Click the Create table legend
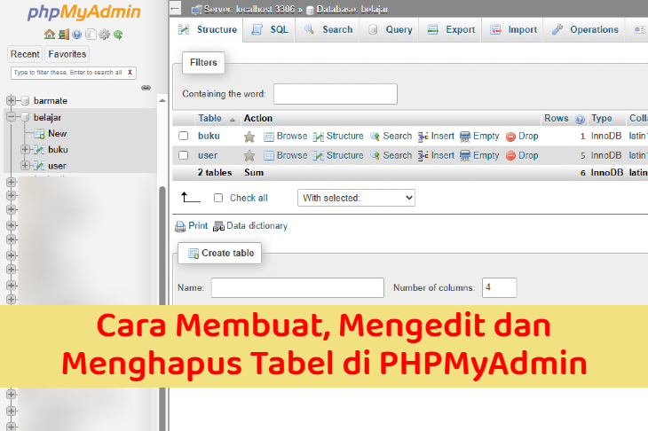 tap(220, 253)
